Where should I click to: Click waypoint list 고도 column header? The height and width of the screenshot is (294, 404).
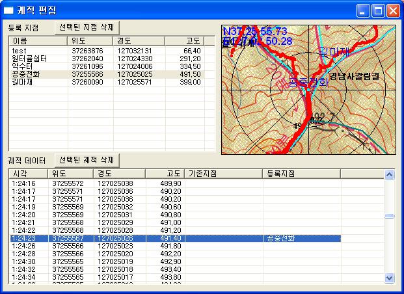click(x=185, y=41)
